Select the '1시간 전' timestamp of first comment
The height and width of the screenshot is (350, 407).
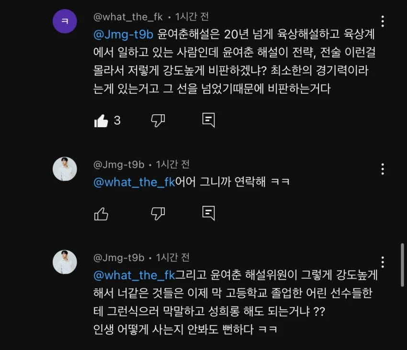(x=192, y=17)
